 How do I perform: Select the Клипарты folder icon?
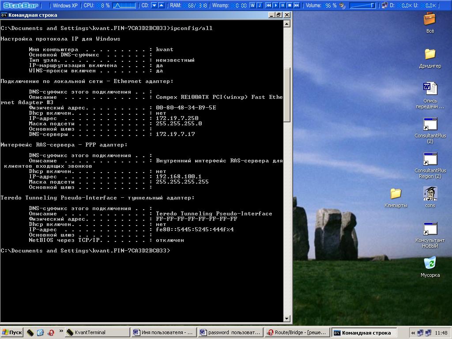click(396, 197)
